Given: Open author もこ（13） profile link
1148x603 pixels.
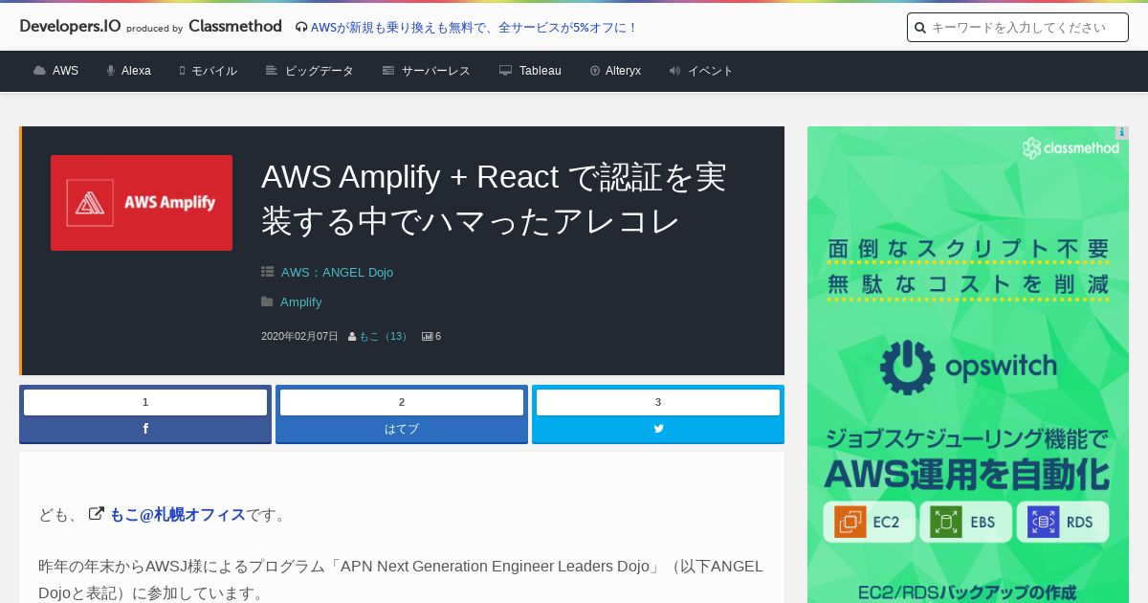Looking at the screenshot, I should click(386, 337).
